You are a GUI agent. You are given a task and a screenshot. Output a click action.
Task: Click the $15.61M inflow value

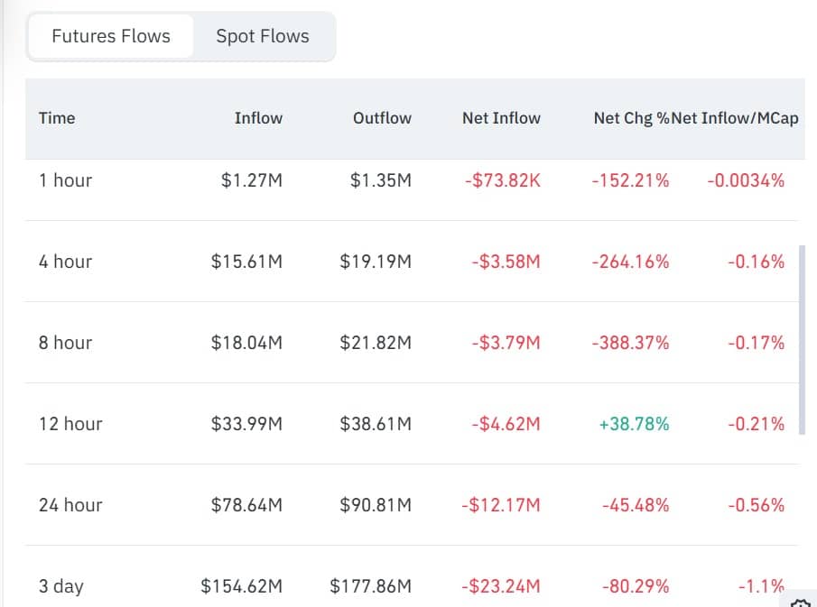[x=246, y=262]
